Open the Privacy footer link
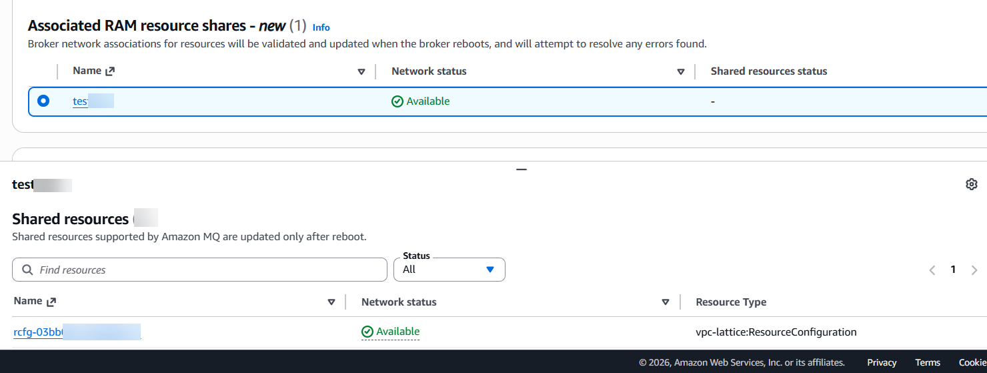 tap(882, 362)
